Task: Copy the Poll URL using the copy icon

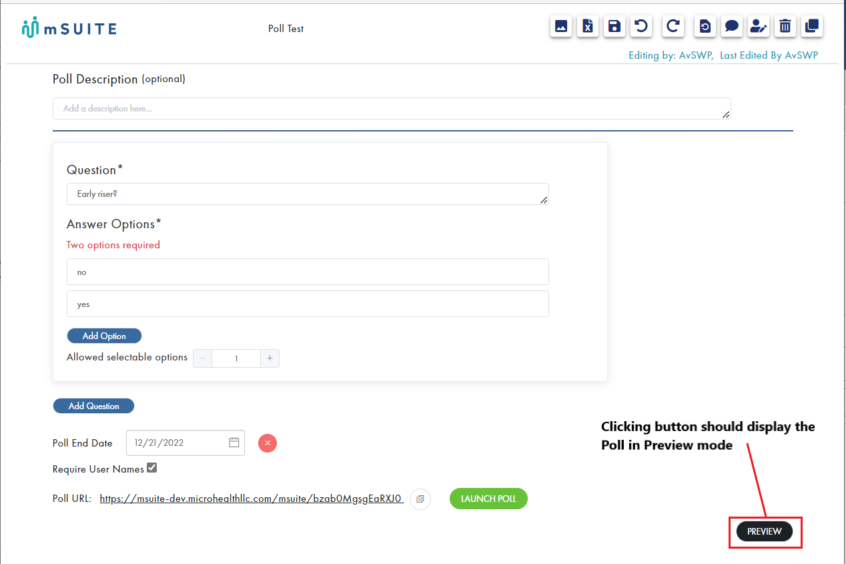Action: (x=420, y=499)
